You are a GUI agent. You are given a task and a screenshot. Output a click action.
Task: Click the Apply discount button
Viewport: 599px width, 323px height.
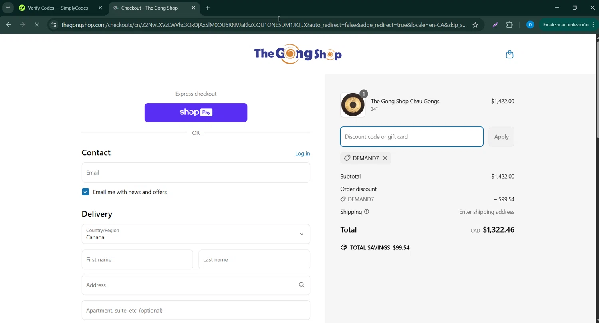(x=501, y=137)
